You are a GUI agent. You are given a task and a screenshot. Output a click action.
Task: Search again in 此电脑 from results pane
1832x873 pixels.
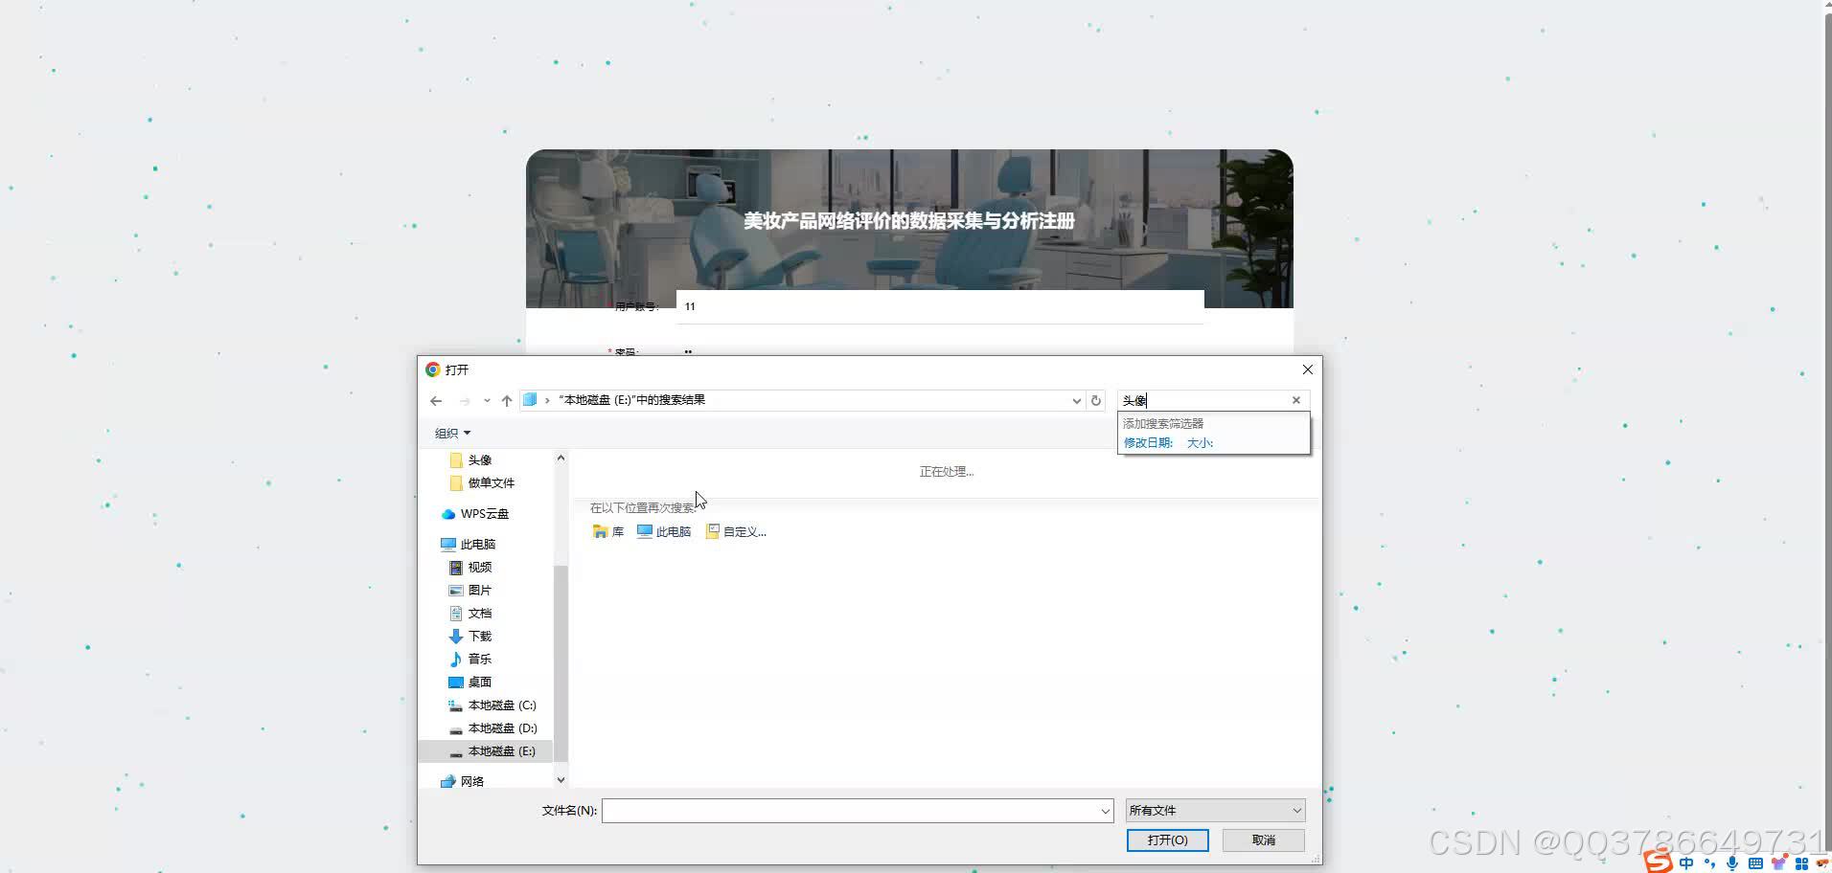(664, 532)
